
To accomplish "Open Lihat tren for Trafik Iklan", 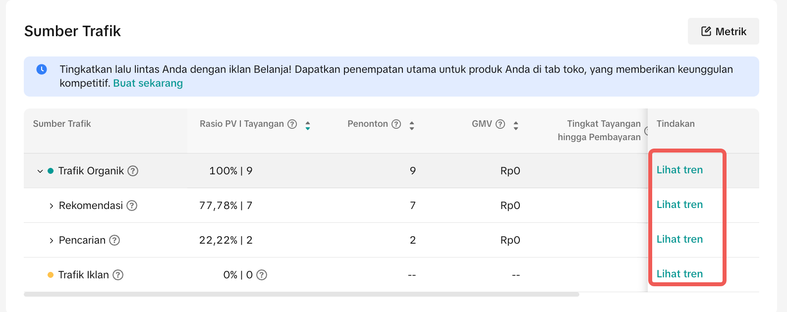I will 679,274.
